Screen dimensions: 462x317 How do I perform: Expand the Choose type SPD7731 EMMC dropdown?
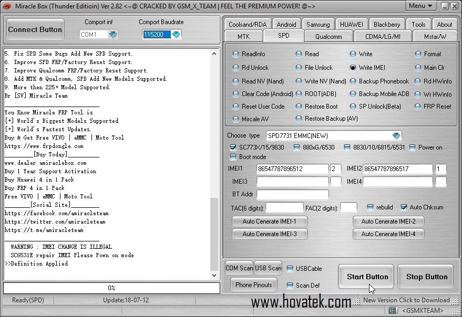coord(396,136)
